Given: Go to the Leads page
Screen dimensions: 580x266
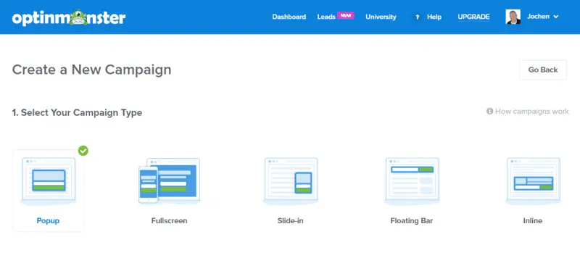Looking at the screenshot, I should (326, 17).
